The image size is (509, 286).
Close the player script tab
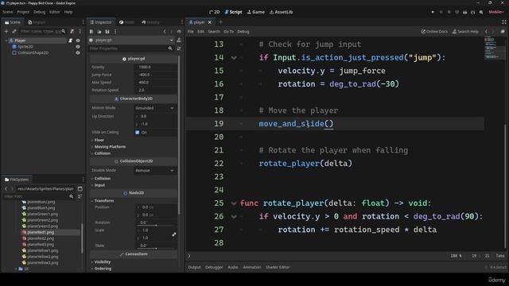pyautogui.click(x=210, y=22)
